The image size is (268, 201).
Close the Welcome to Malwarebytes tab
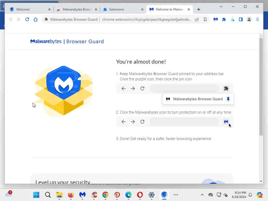pos(189,9)
